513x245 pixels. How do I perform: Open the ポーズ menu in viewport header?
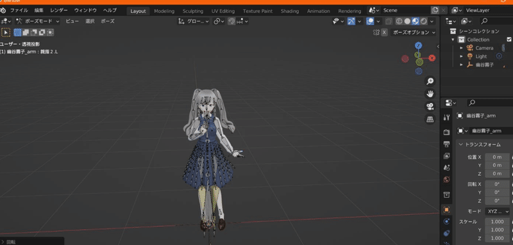108,21
